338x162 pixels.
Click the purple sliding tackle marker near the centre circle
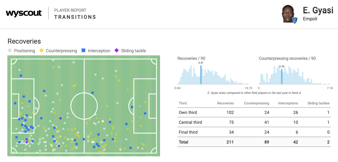[x=60, y=118]
